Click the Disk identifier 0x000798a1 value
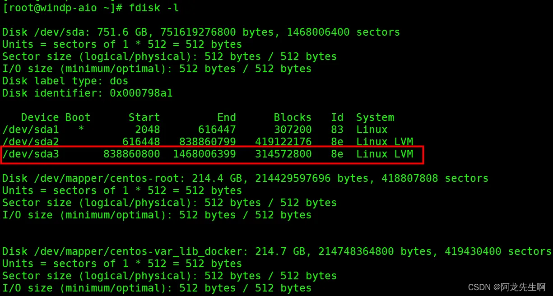 point(141,93)
